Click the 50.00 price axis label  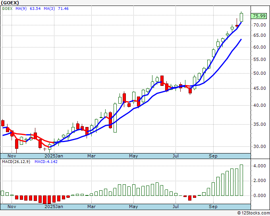pos(260,73)
